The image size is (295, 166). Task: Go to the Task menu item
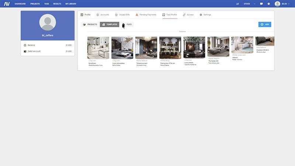point(46,4)
